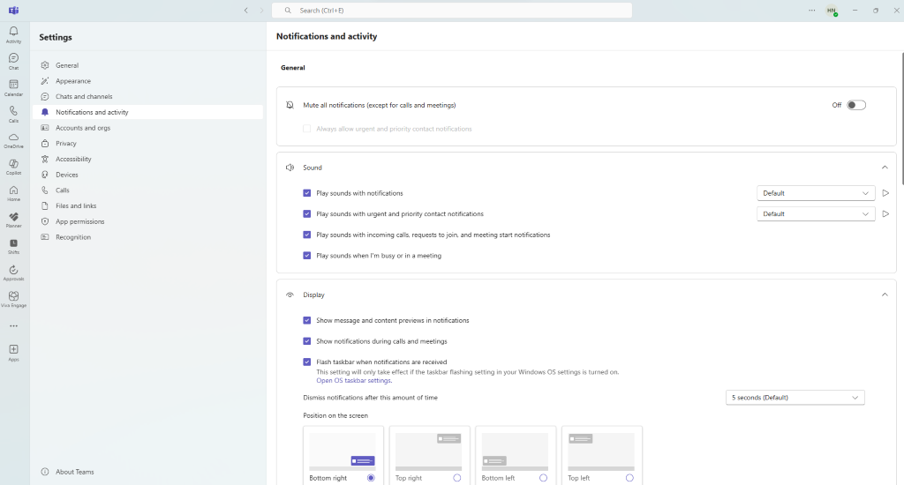Launch Copilot from the left rail
The image size is (904, 485).
click(13, 167)
